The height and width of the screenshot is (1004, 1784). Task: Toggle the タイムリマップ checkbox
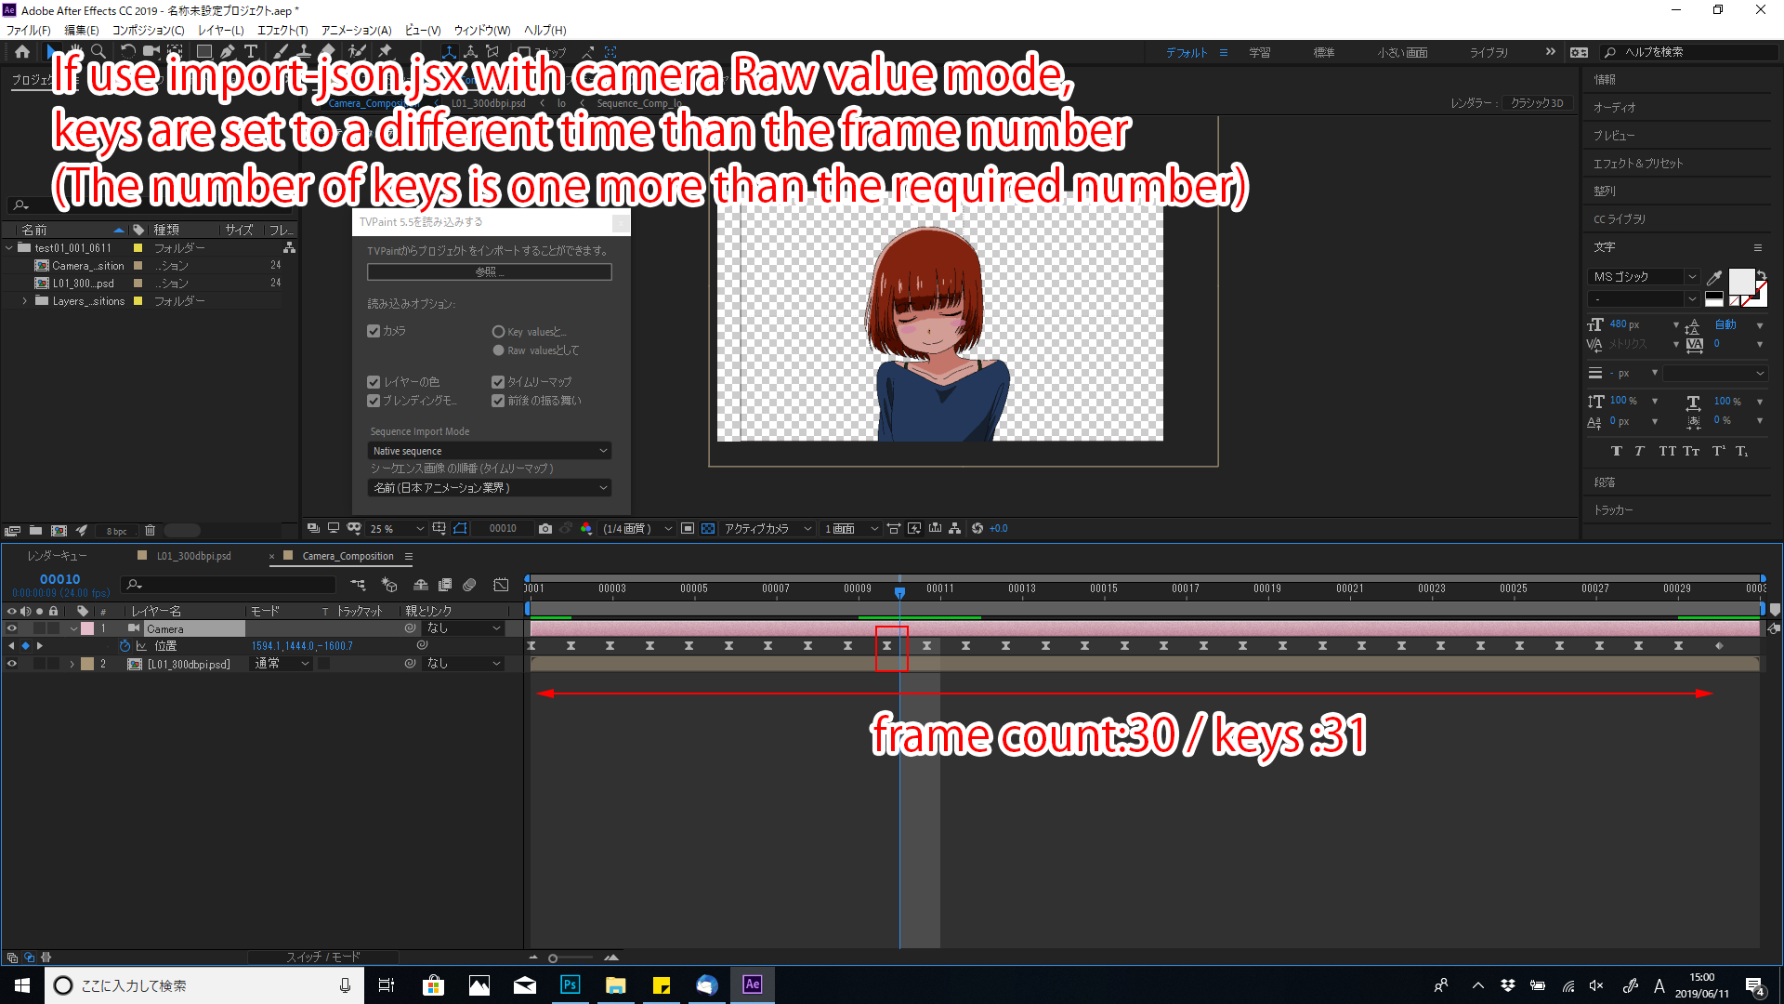(498, 382)
